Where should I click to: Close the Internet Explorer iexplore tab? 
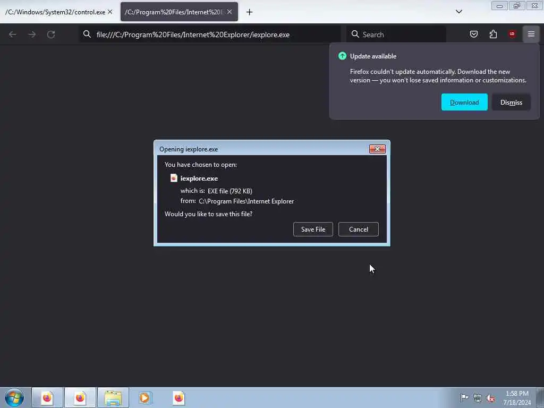click(229, 12)
